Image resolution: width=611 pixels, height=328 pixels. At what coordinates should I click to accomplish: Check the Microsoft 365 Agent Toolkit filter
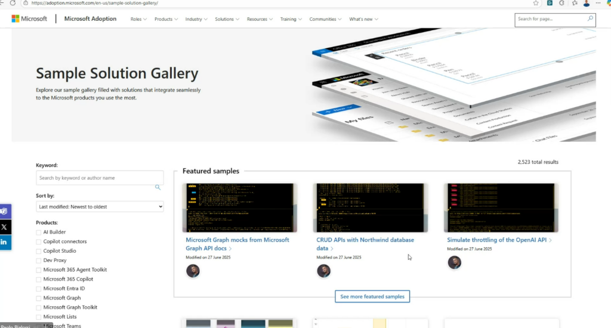[x=39, y=270]
